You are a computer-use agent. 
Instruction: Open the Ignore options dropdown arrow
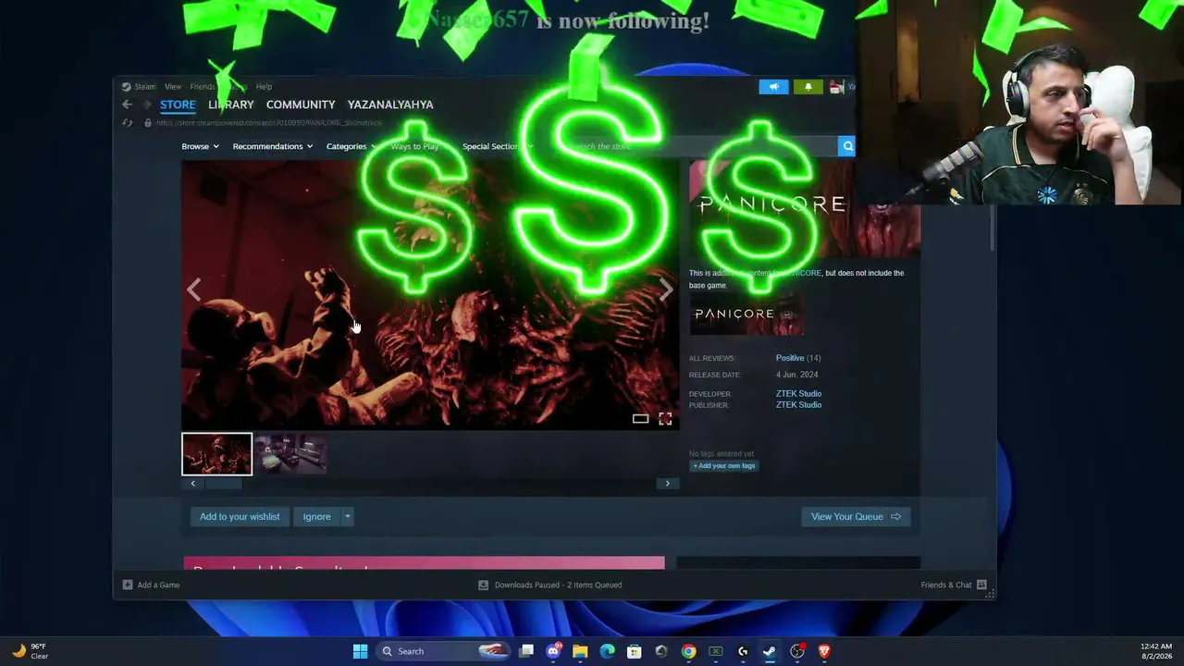coord(348,516)
